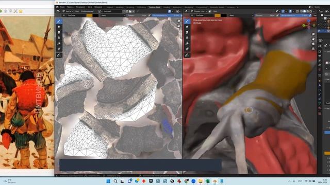The height and width of the screenshot is (185, 330).
Task: Toggle perspective/orthographic view in the 3D viewport
Action: click(313, 48)
